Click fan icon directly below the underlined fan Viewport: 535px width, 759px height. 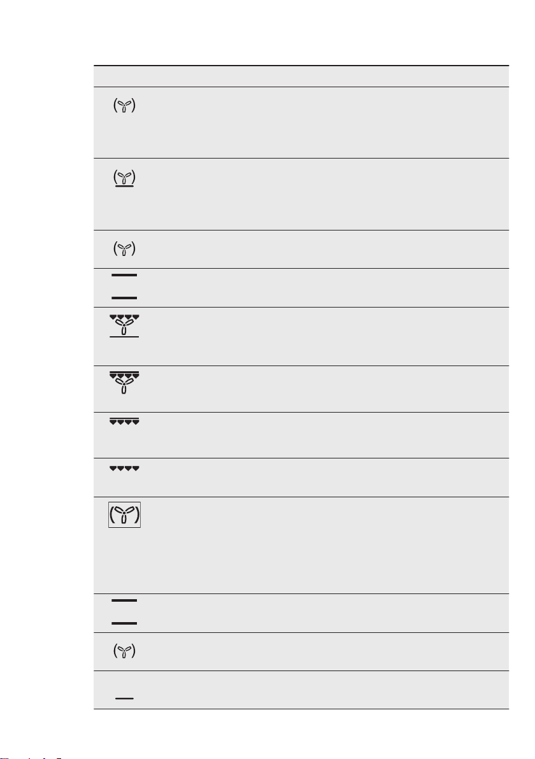click(124, 249)
